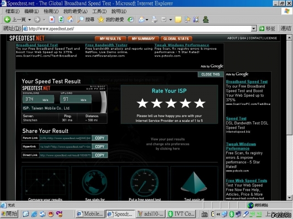Open the 檔案(F) menu
This screenshot has width=293, height=219.
12,11
